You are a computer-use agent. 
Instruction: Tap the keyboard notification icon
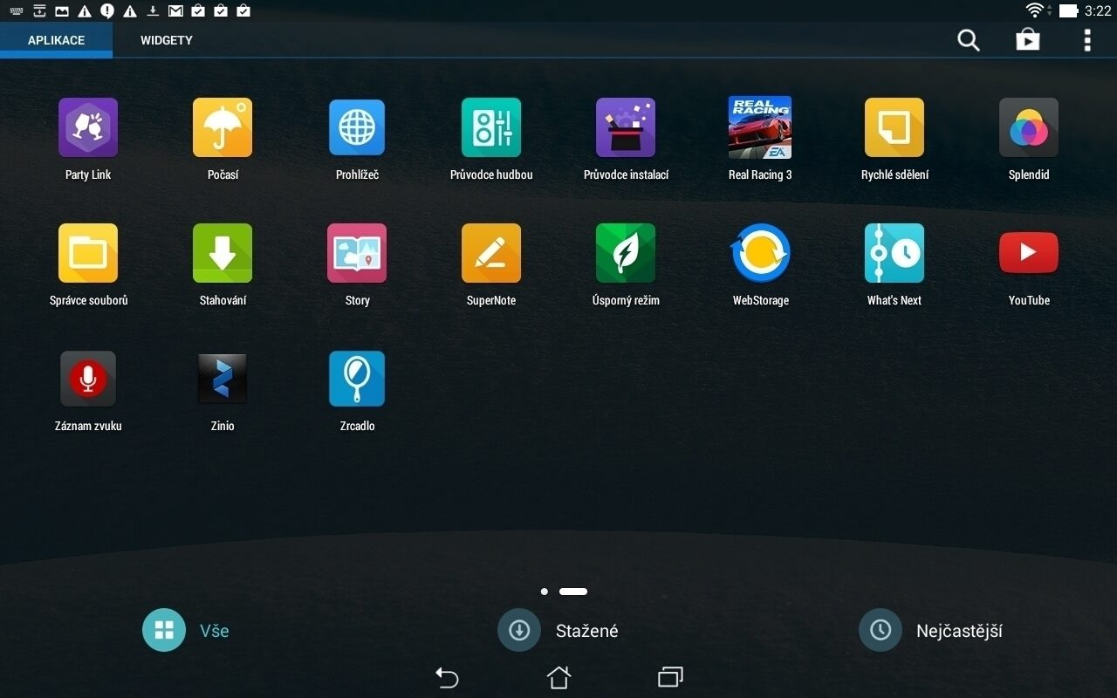pos(17,11)
